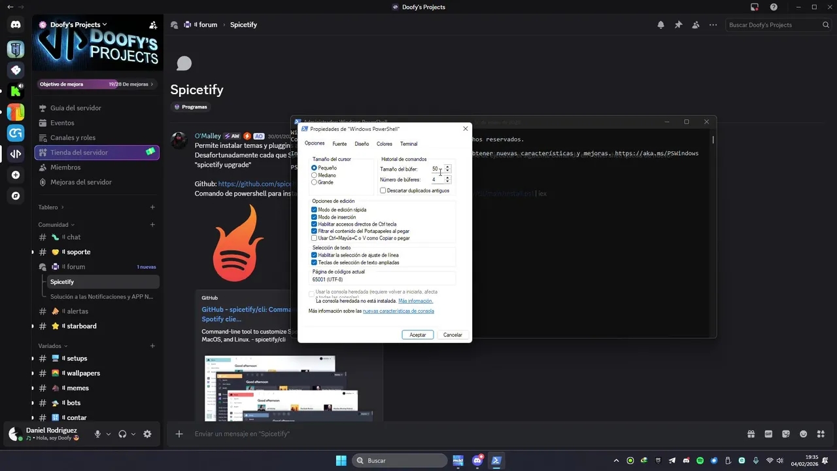
Task: Toggle Teclas de selección de texto ampliadas
Action: pos(355,262)
